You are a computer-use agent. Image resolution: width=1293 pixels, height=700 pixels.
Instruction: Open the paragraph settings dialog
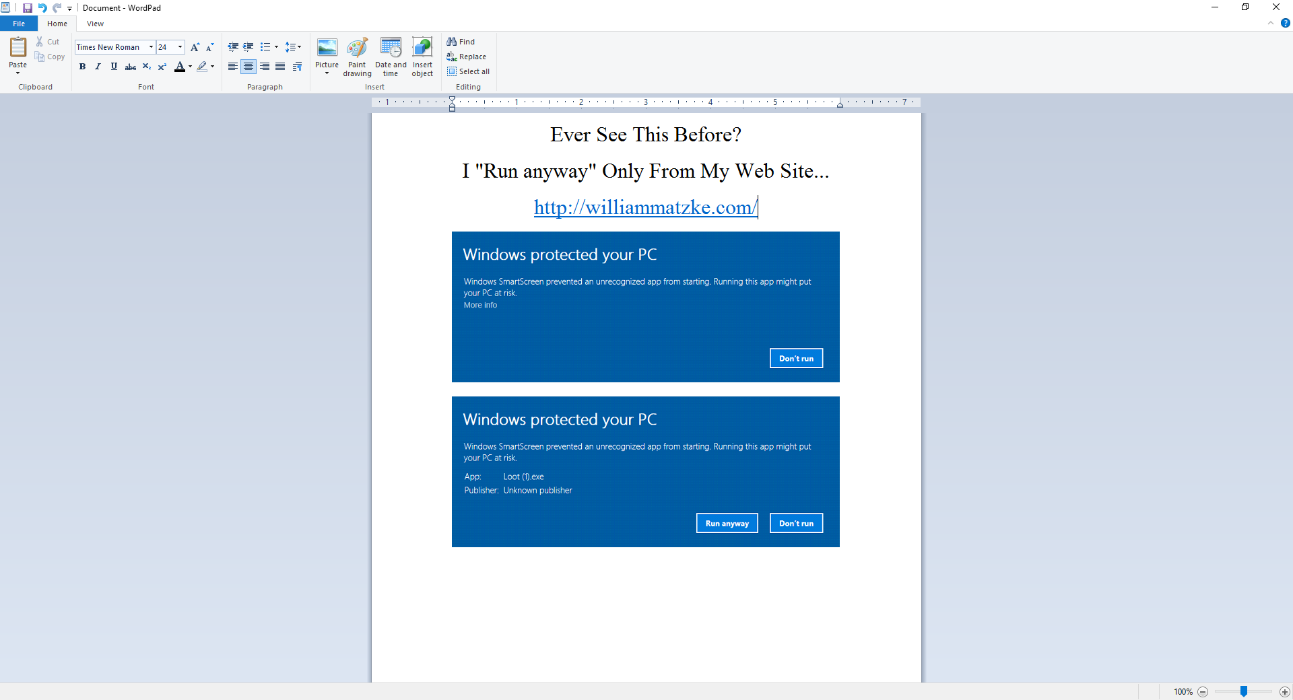(297, 67)
